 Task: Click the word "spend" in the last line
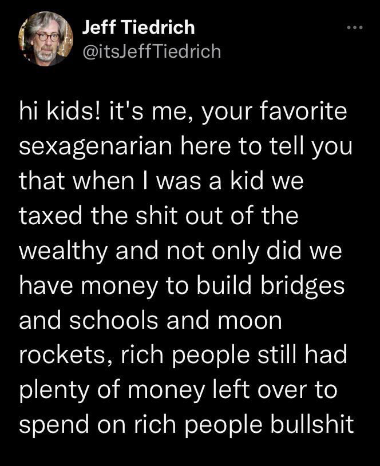(x=54, y=426)
